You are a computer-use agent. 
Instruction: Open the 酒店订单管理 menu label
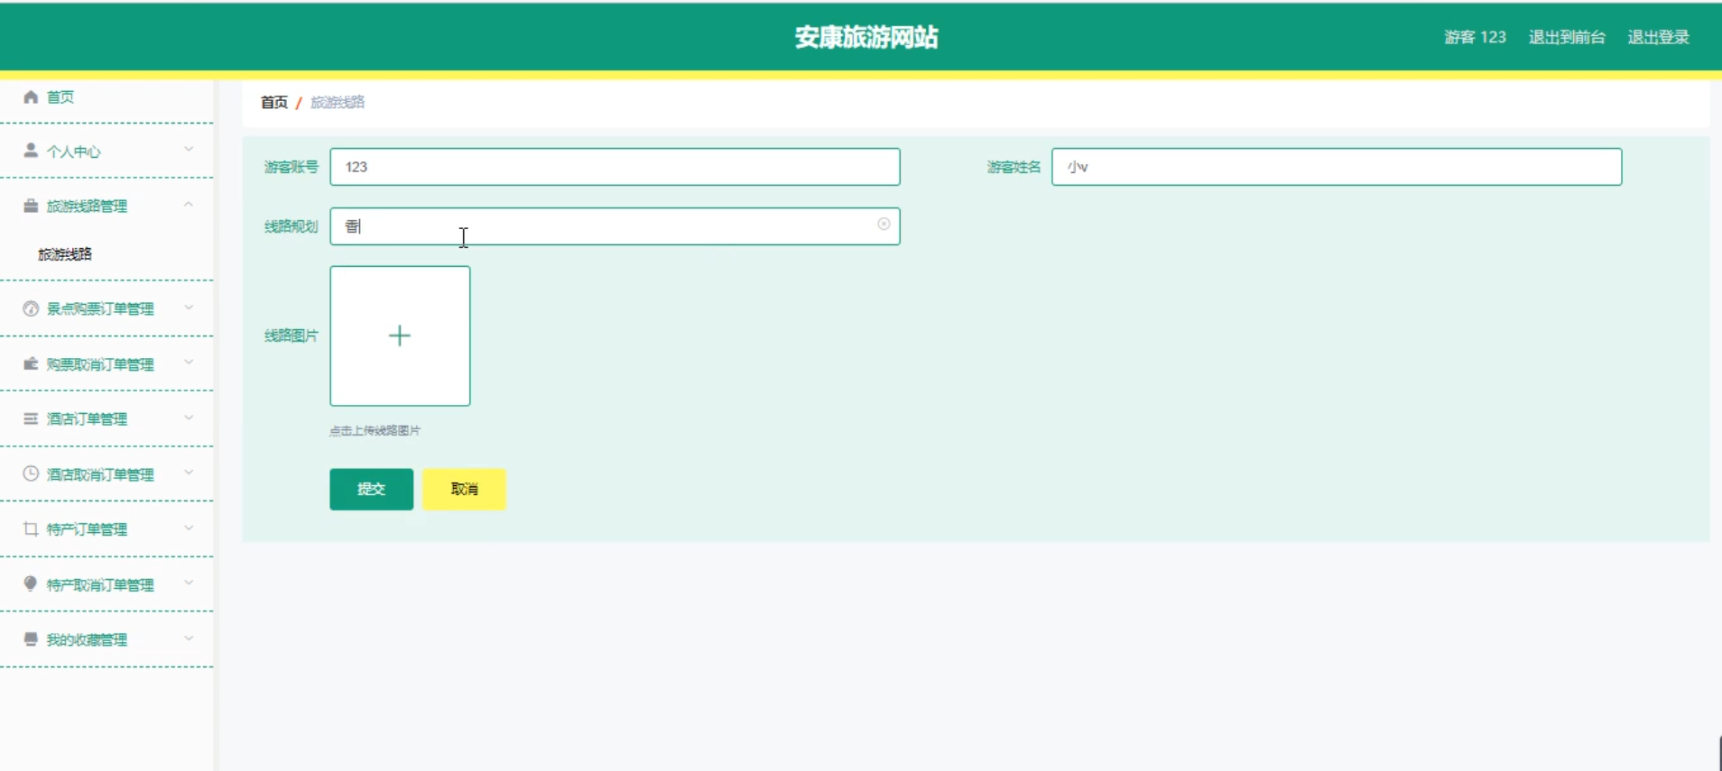pyautogui.click(x=88, y=419)
